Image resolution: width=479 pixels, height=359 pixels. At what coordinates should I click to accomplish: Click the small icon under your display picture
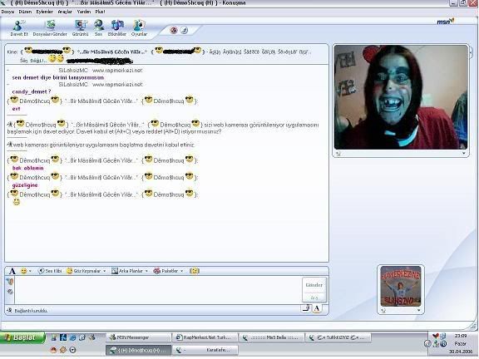coord(383,311)
